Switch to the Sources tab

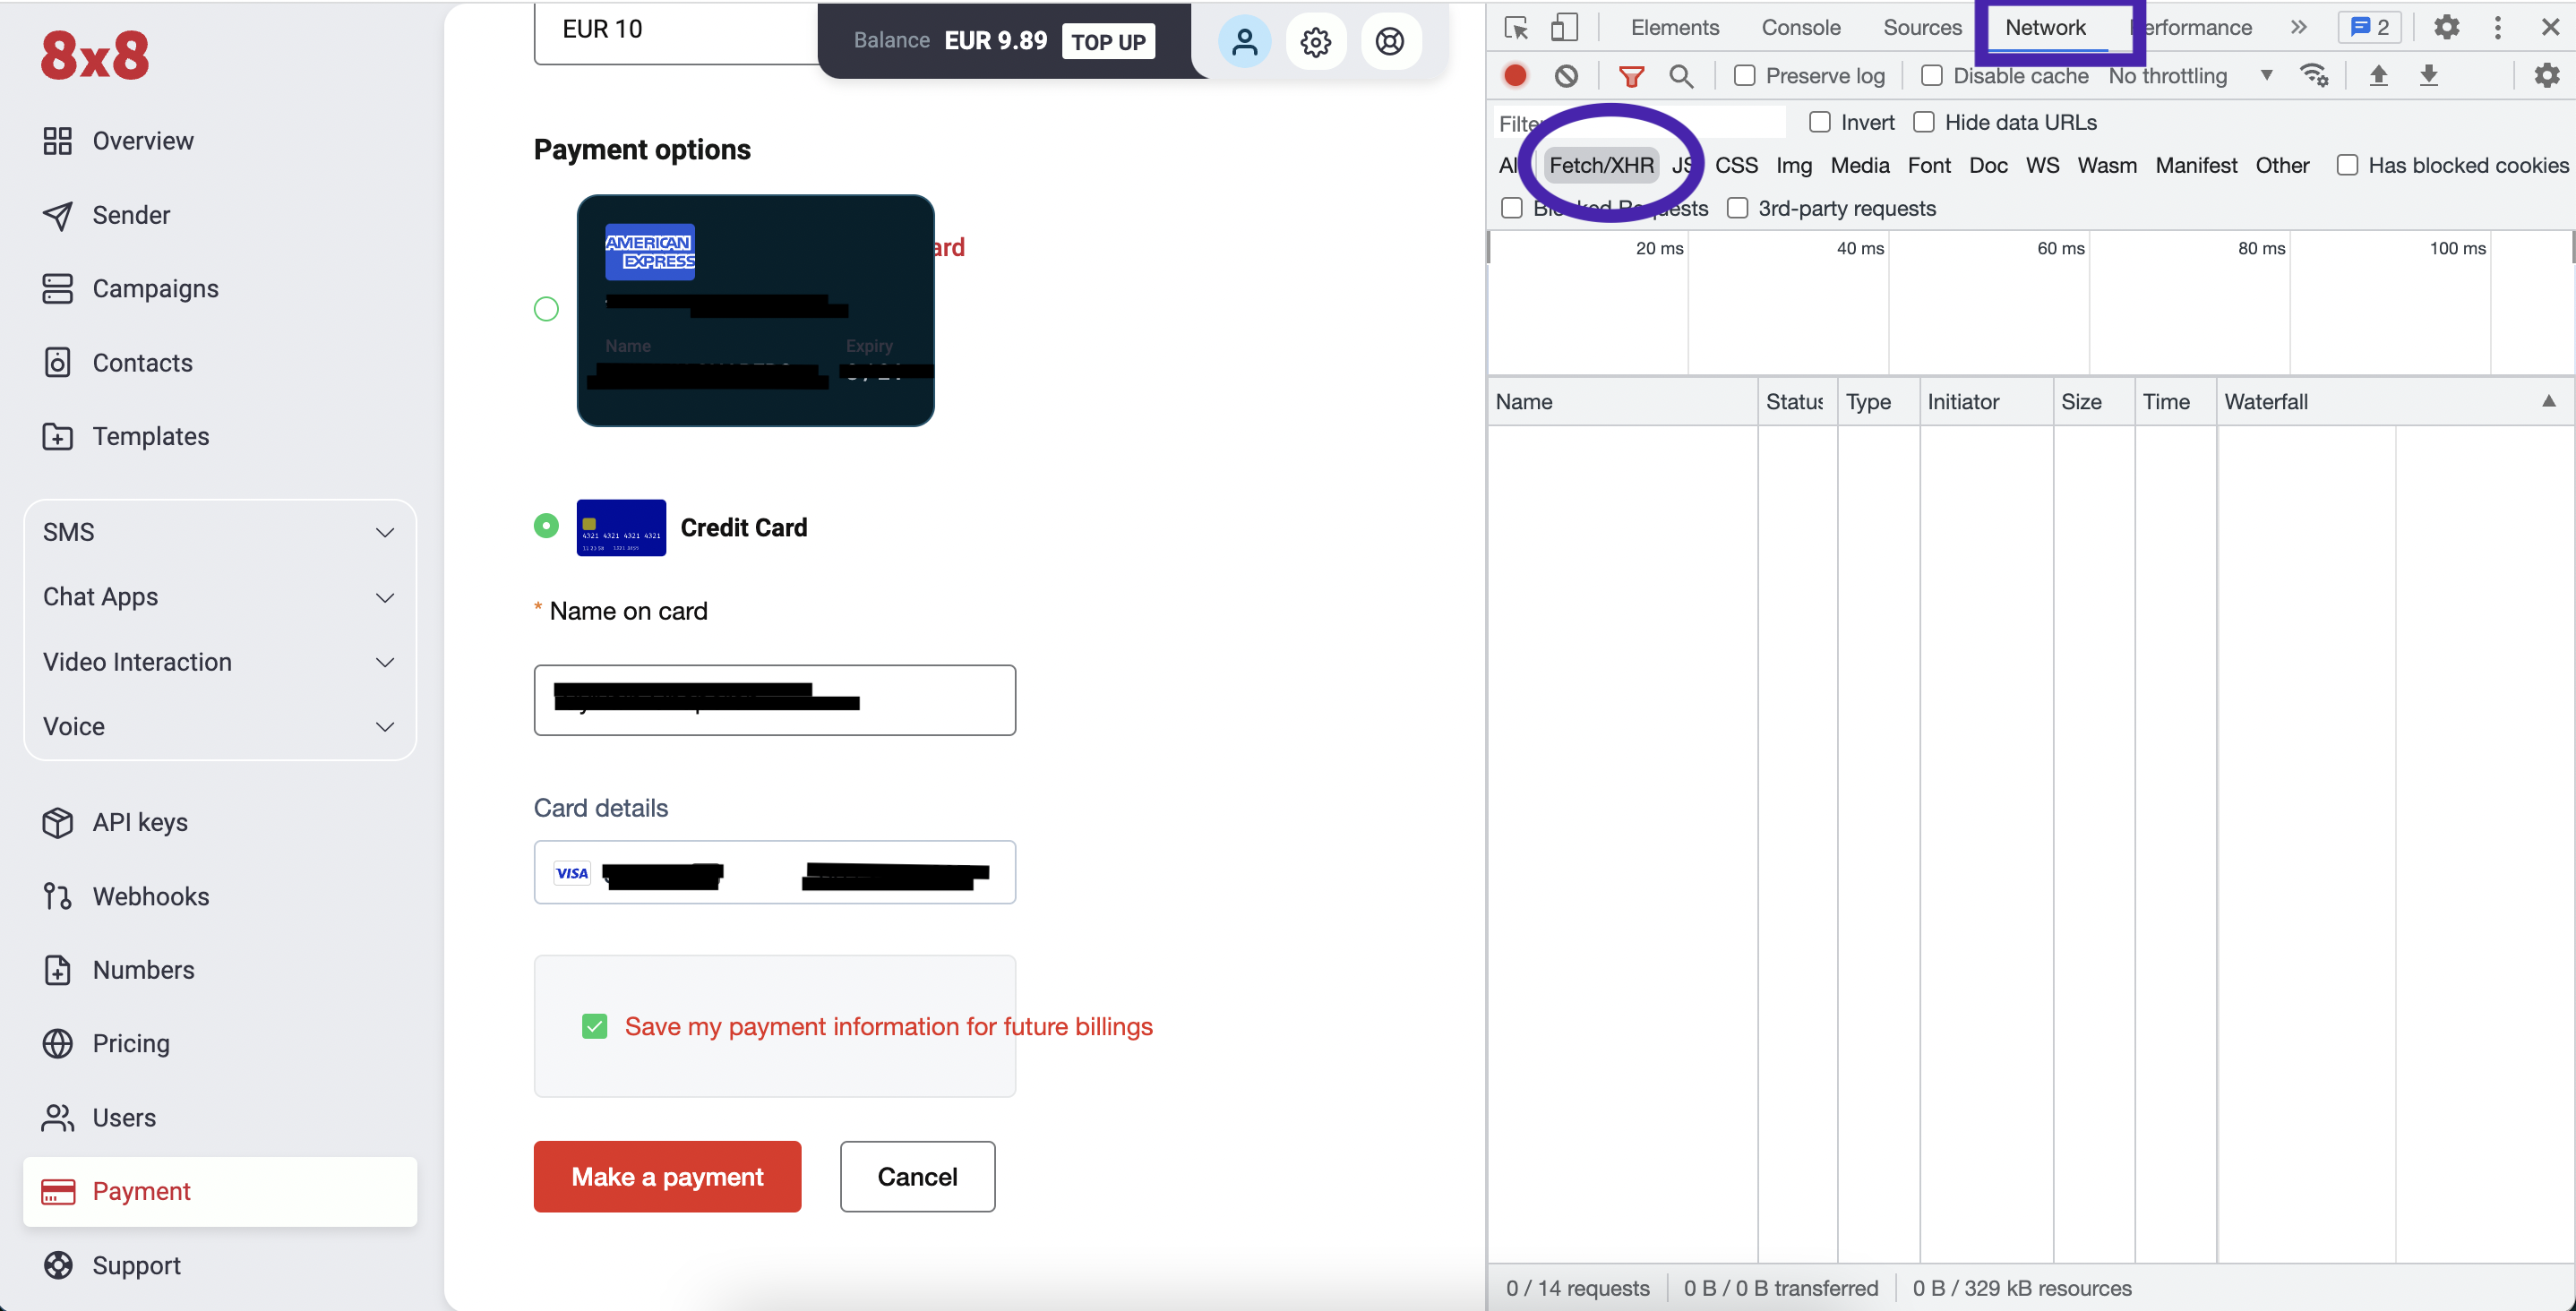click(x=1922, y=27)
